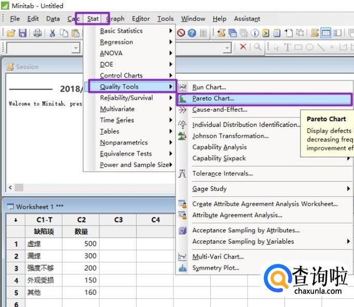Open the Editor menu
The width and height of the screenshot is (354, 307).
pyautogui.click(x=141, y=19)
